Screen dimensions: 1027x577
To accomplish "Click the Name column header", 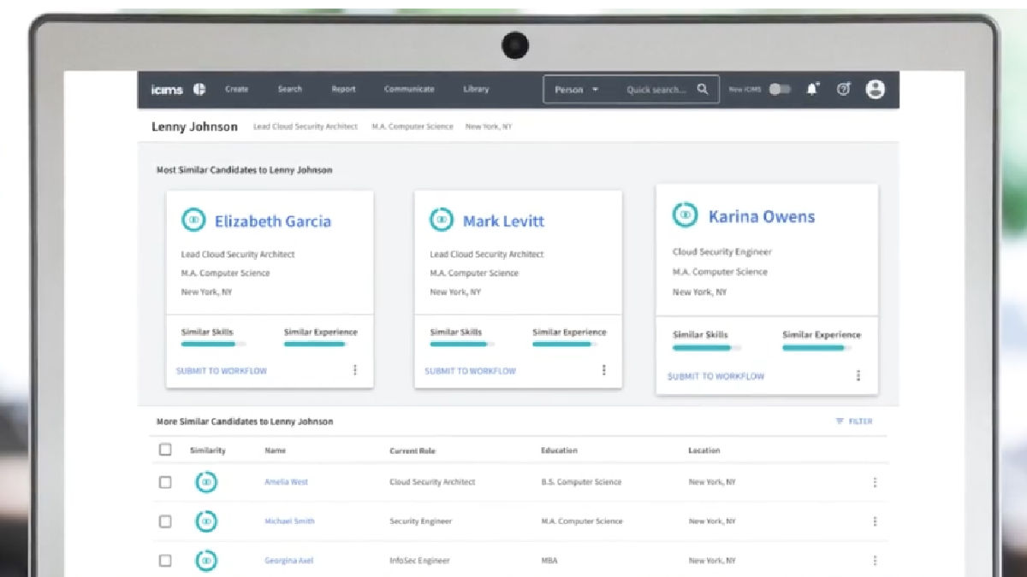I will [x=276, y=450].
